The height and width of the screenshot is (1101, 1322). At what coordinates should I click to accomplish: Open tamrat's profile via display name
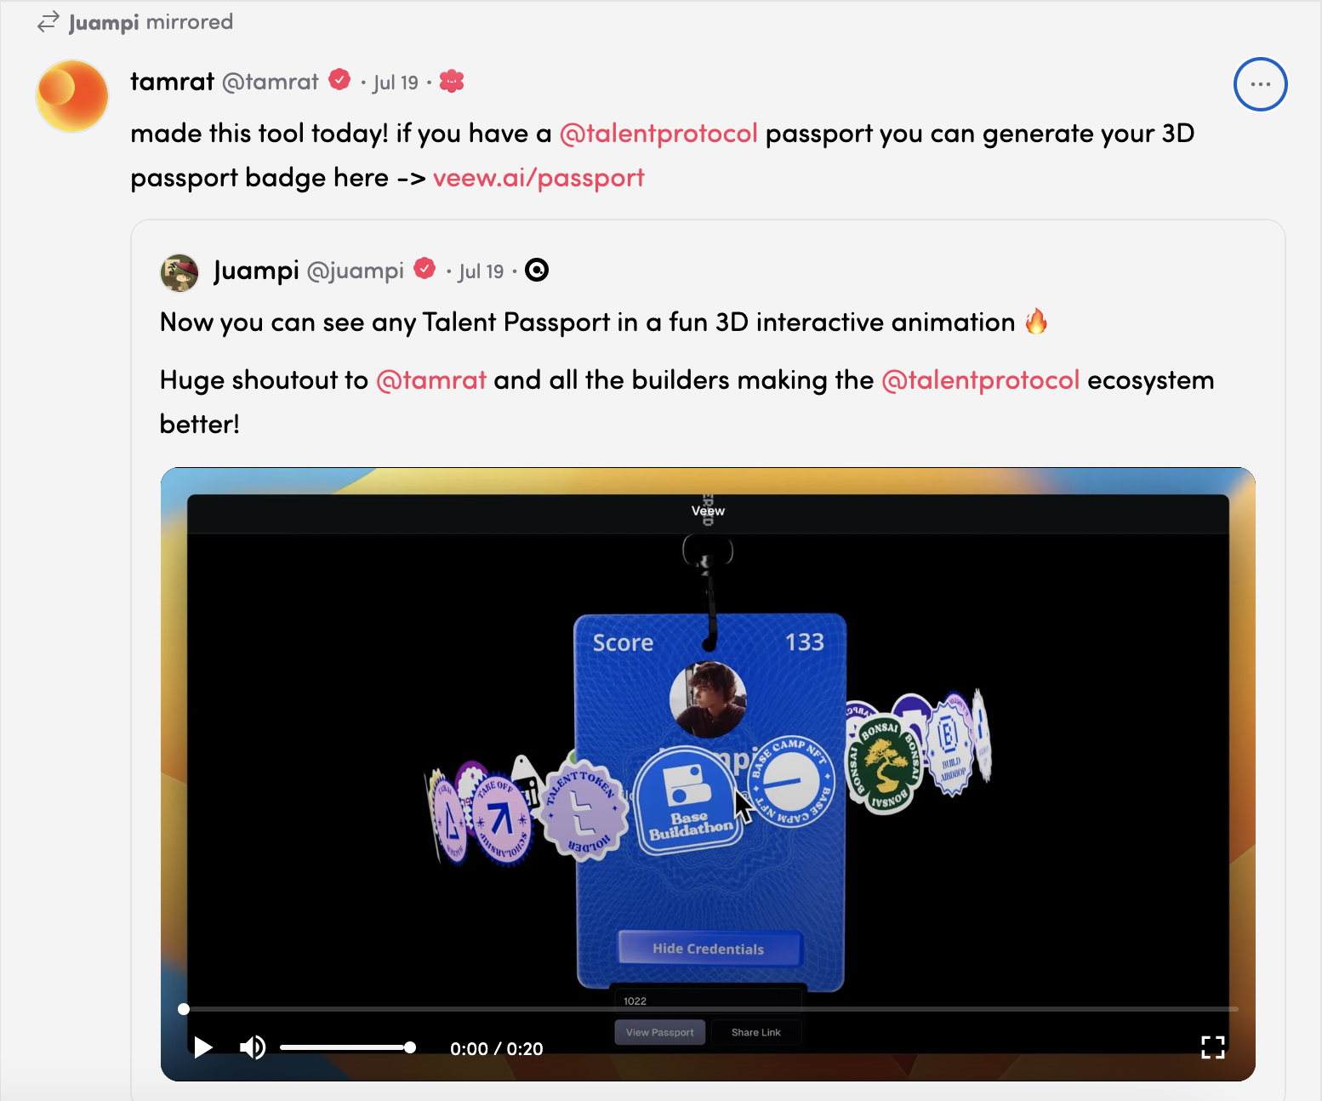point(172,82)
